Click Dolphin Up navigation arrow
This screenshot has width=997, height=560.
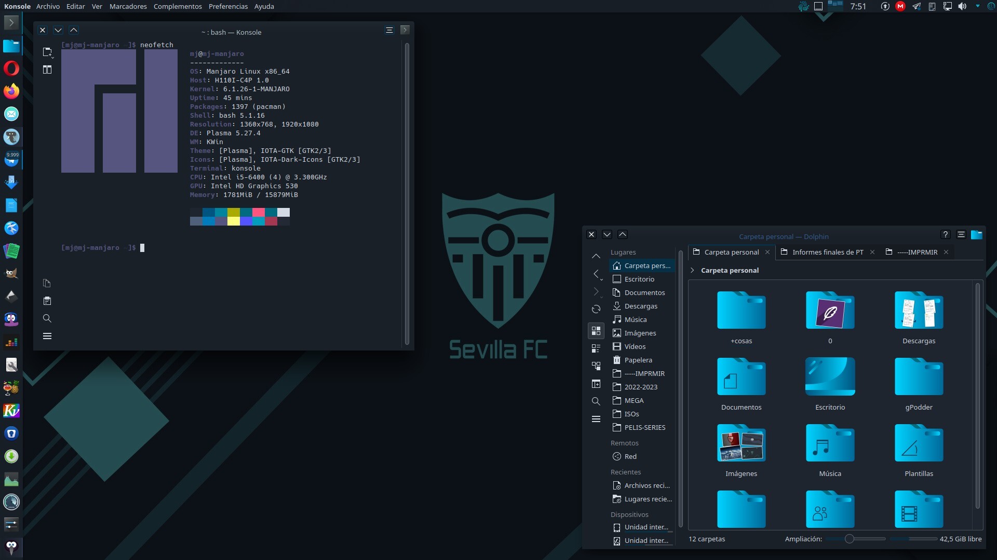pos(596,256)
